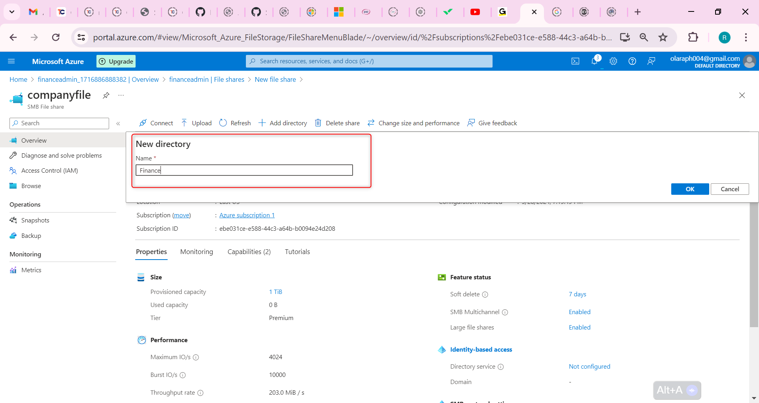Open the Connect pane for companyfile

tap(155, 123)
